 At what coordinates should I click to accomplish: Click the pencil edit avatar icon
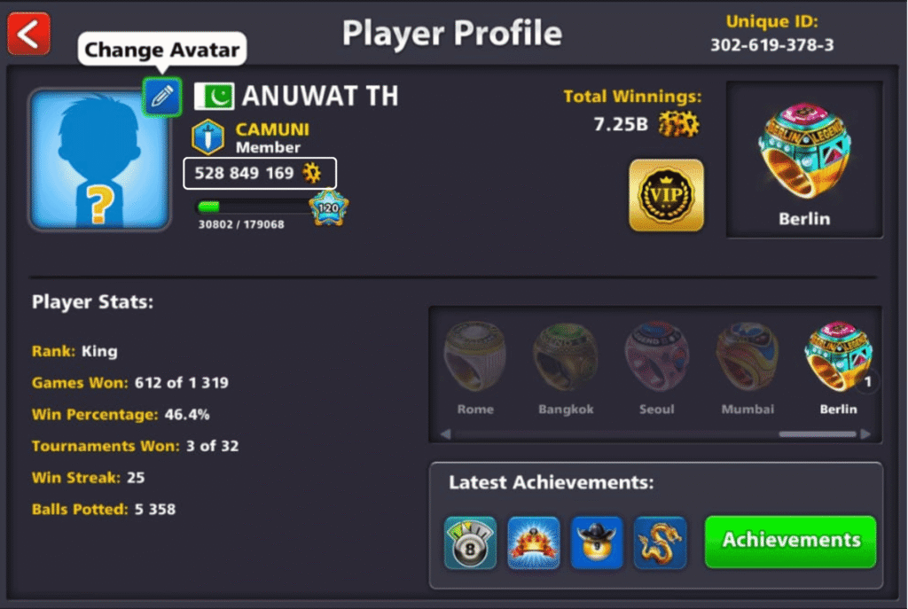(x=162, y=97)
